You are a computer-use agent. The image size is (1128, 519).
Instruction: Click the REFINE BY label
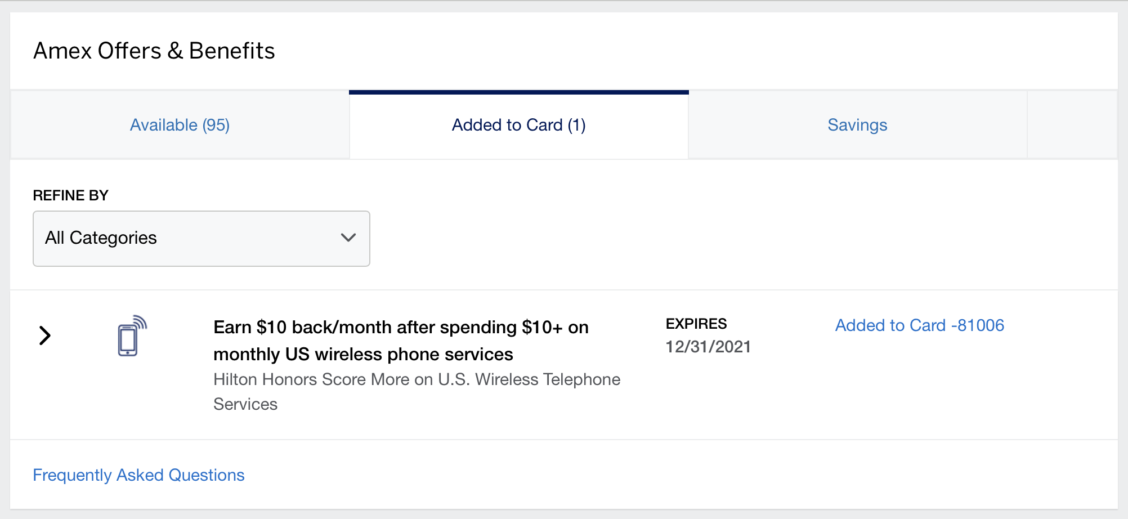pyautogui.click(x=70, y=195)
